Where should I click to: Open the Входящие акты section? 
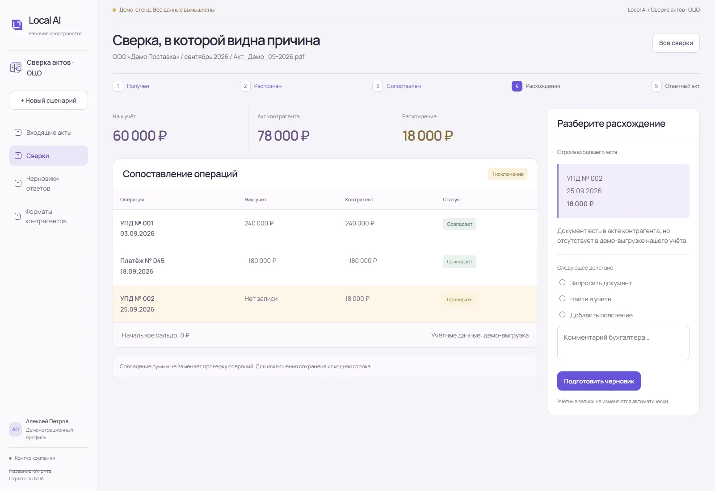pos(48,133)
